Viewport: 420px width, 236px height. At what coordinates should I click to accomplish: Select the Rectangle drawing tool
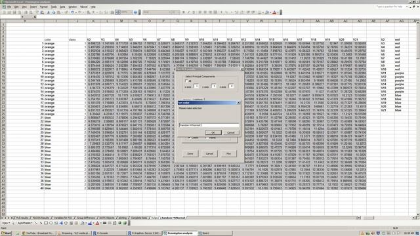(46, 223)
